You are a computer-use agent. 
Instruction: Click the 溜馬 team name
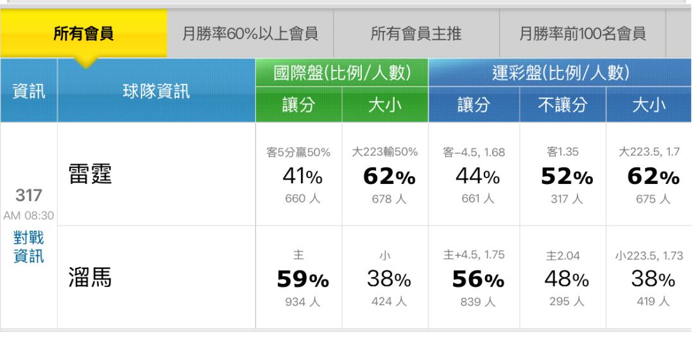90,277
